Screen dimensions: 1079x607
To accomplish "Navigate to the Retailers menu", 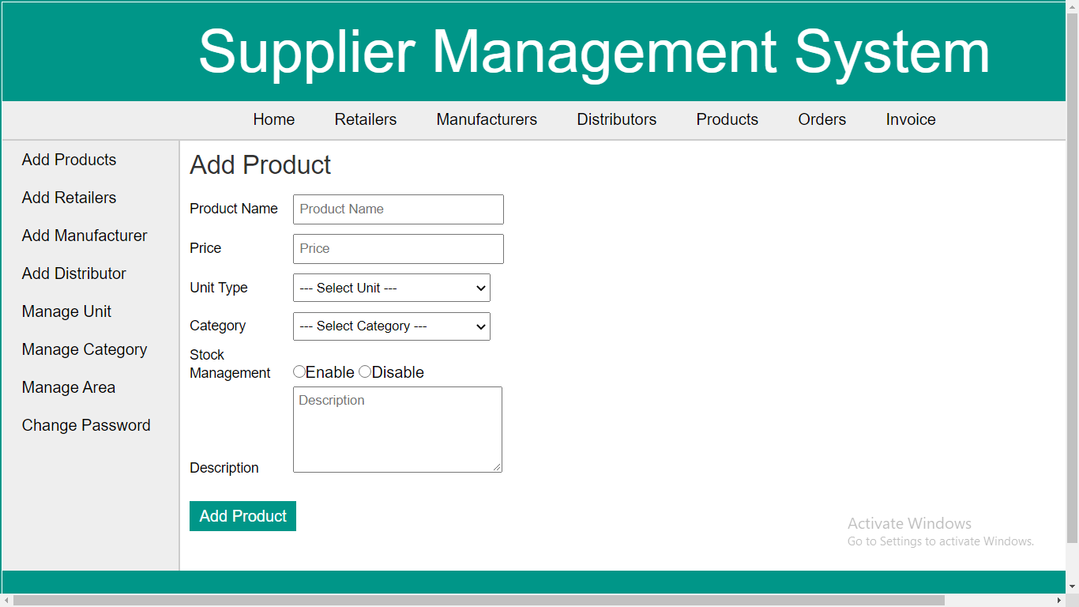I will click(365, 119).
